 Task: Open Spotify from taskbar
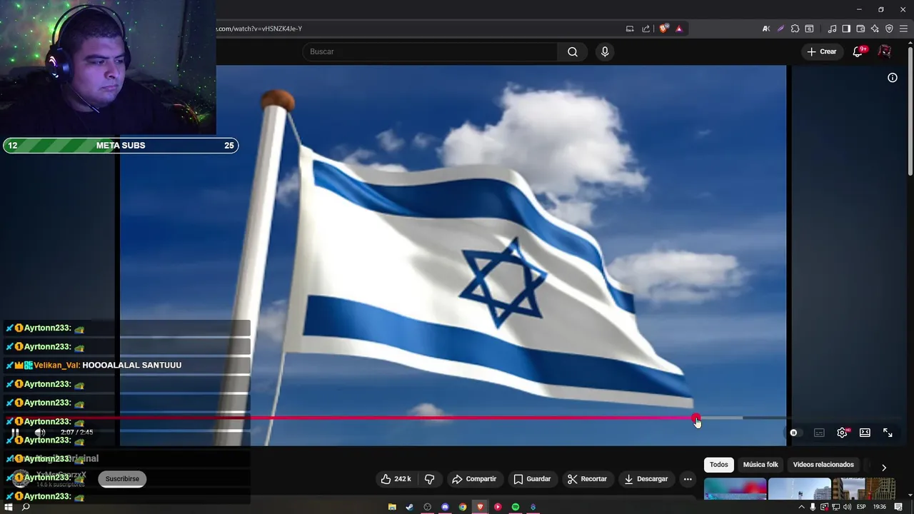coord(516,507)
